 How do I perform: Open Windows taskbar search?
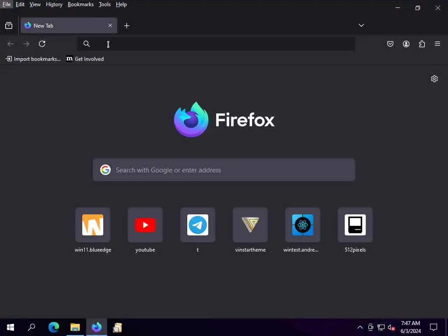coord(31,327)
